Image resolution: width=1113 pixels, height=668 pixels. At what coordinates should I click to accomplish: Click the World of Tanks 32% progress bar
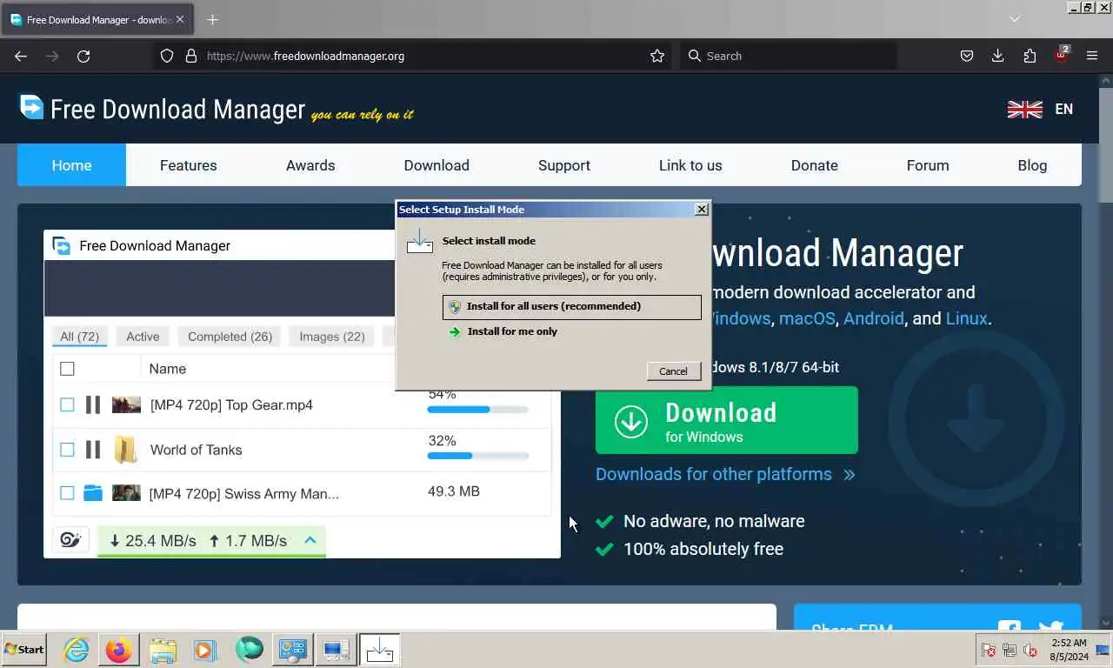pos(477,456)
